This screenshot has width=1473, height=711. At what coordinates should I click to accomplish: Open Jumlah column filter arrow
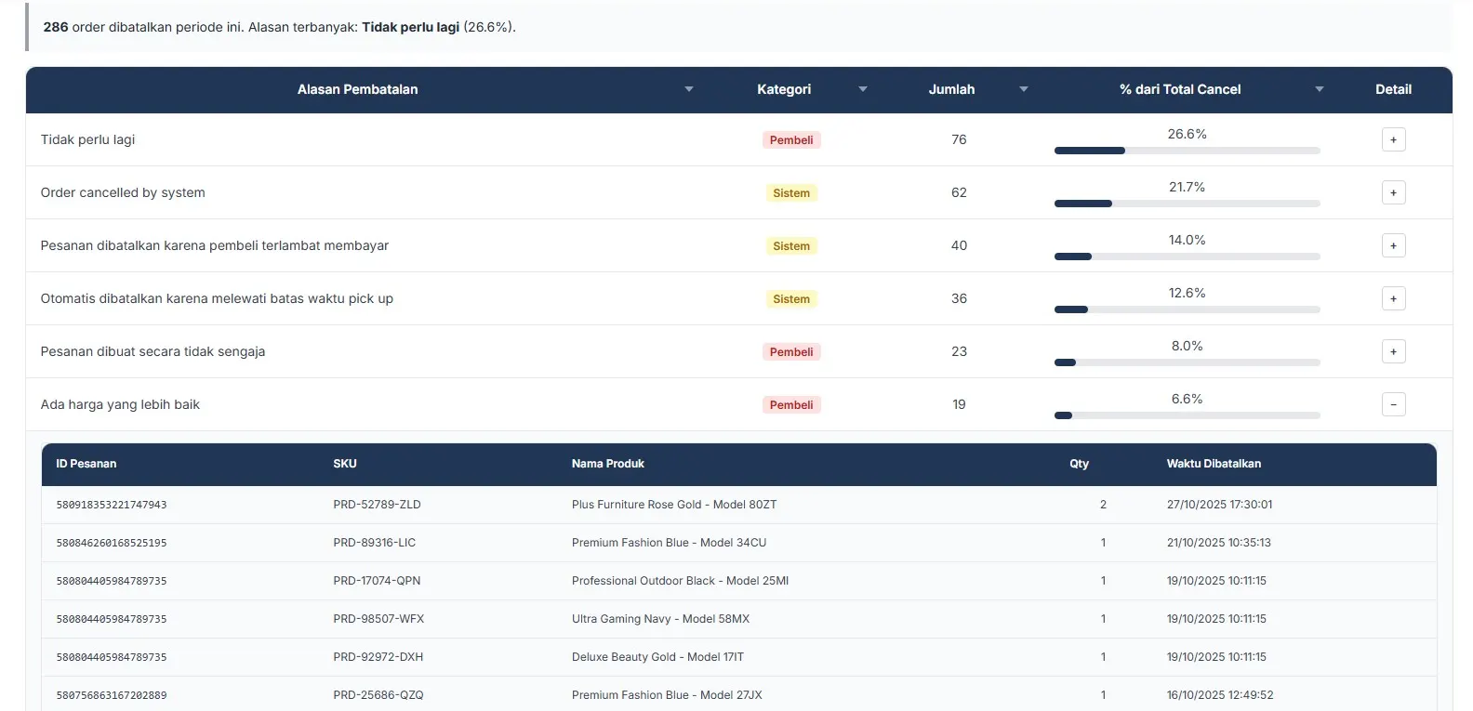point(1024,89)
